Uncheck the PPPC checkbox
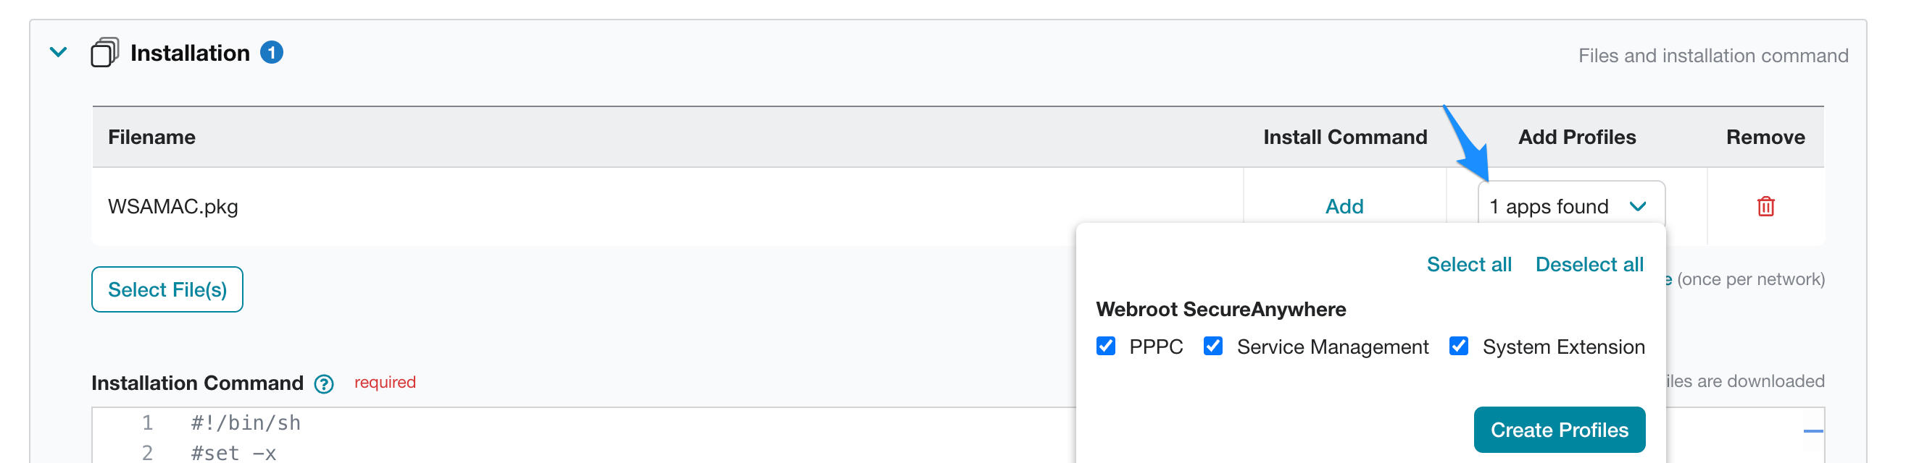This screenshot has width=1906, height=463. point(1106,347)
